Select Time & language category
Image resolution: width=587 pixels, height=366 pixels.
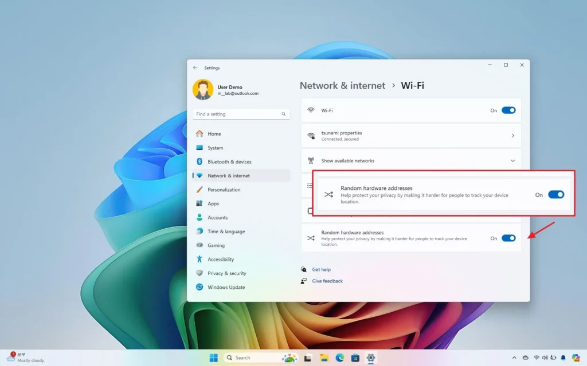tap(241, 231)
